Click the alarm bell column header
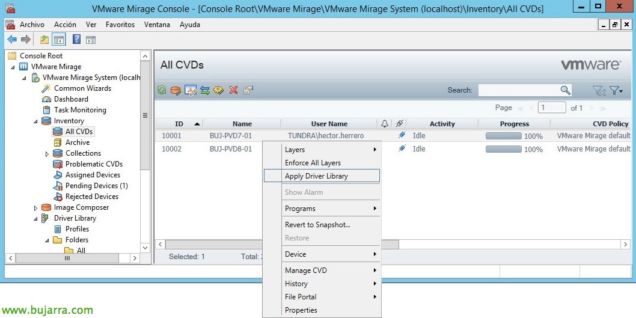The image size is (636, 318). pyautogui.click(x=385, y=124)
